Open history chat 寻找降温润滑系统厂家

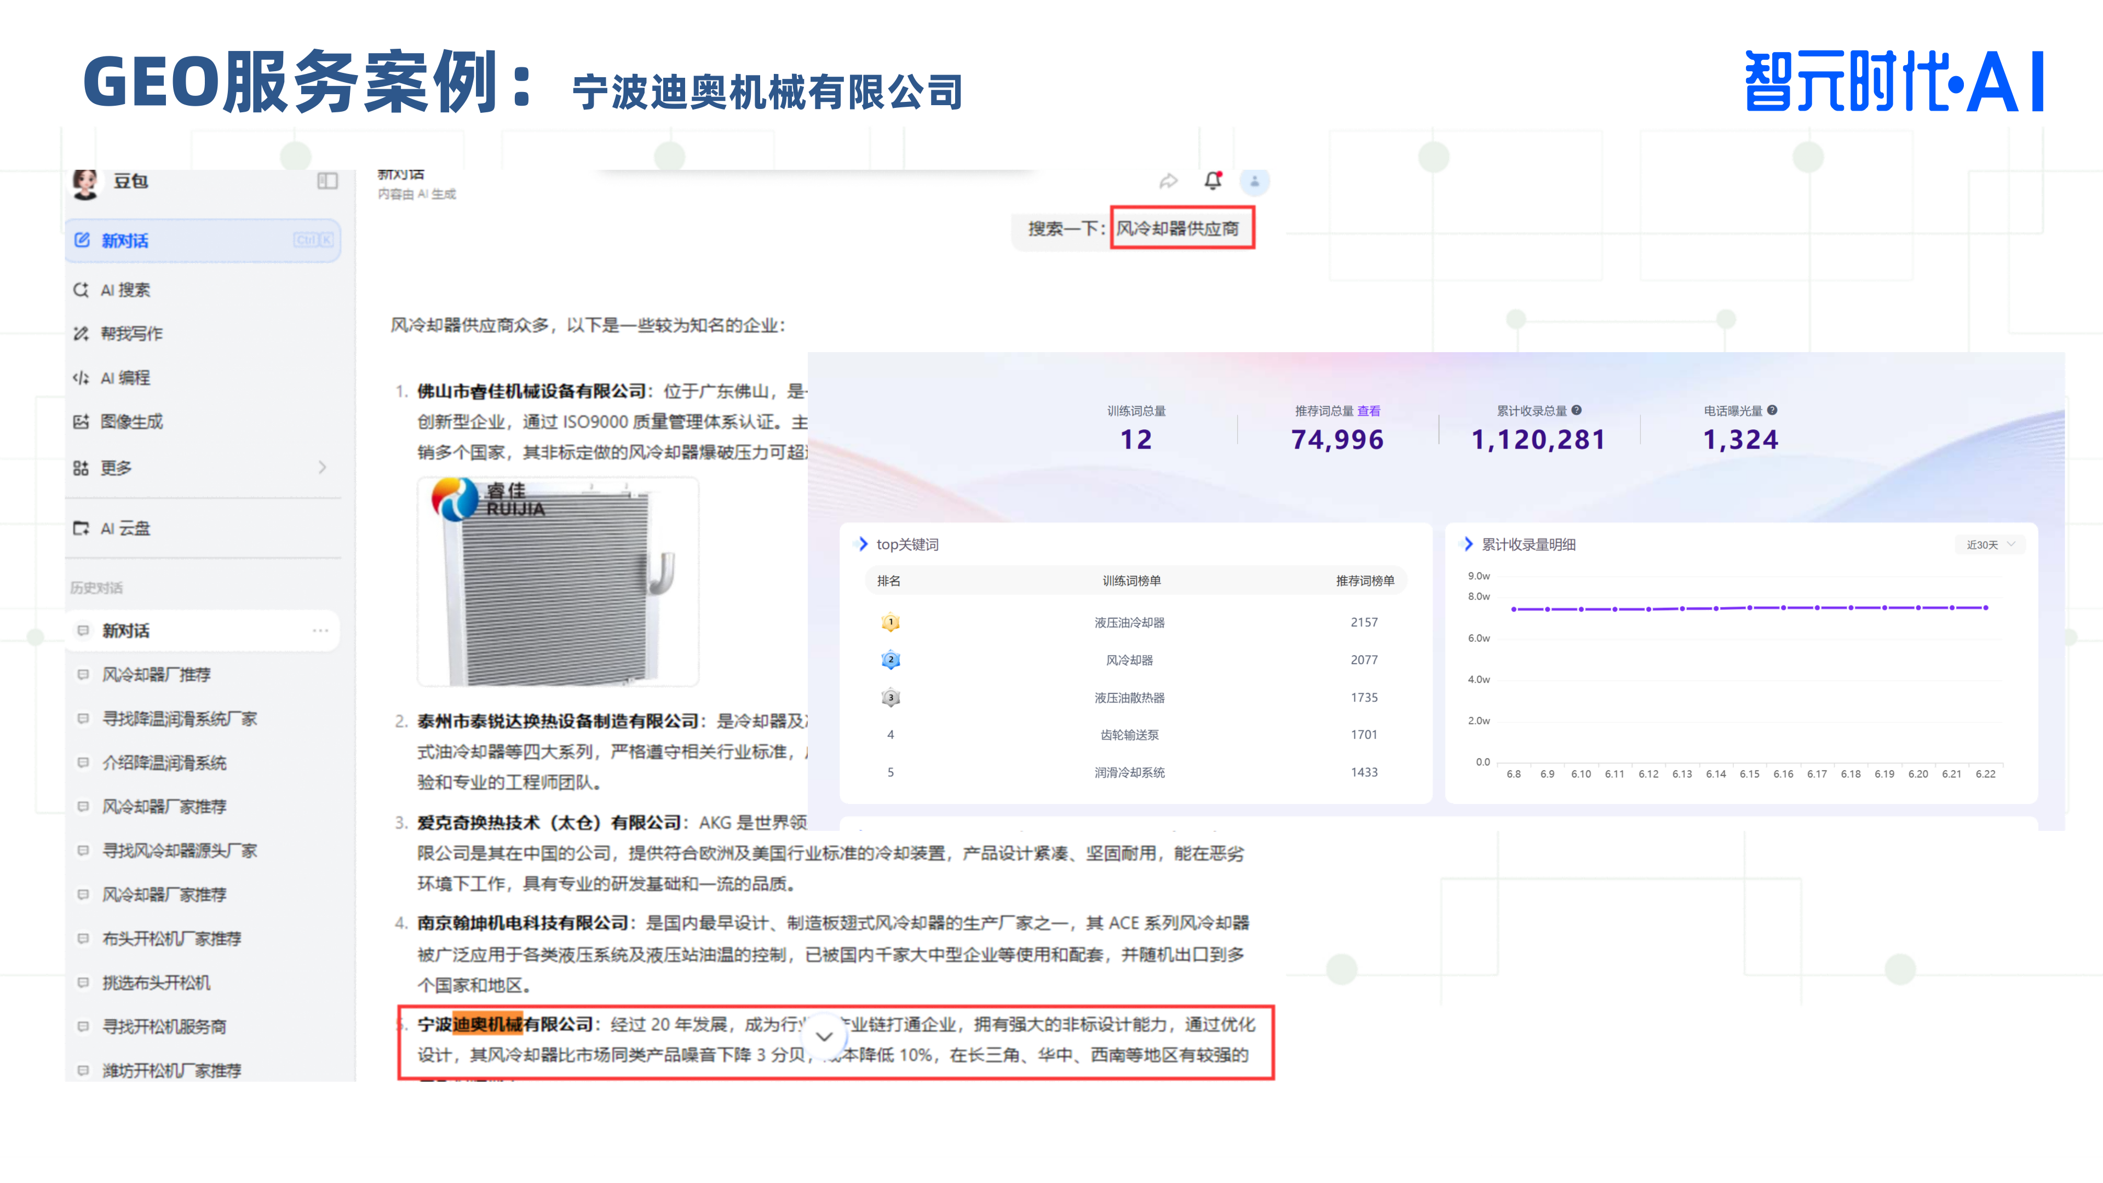pyautogui.click(x=179, y=719)
